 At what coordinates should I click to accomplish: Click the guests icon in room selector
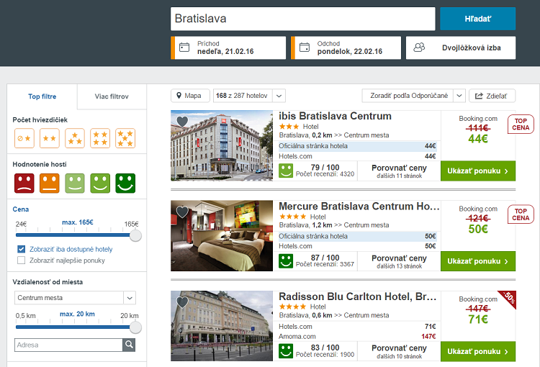pyautogui.click(x=419, y=47)
